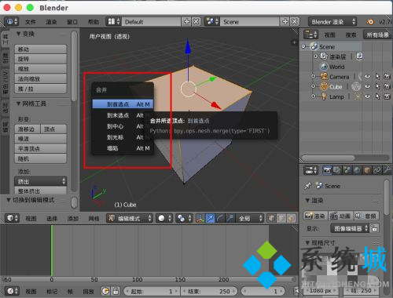This screenshot has height=298, width=393.
Task: Open the 图像编辑器 display dropdown
Action: point(350,228)
